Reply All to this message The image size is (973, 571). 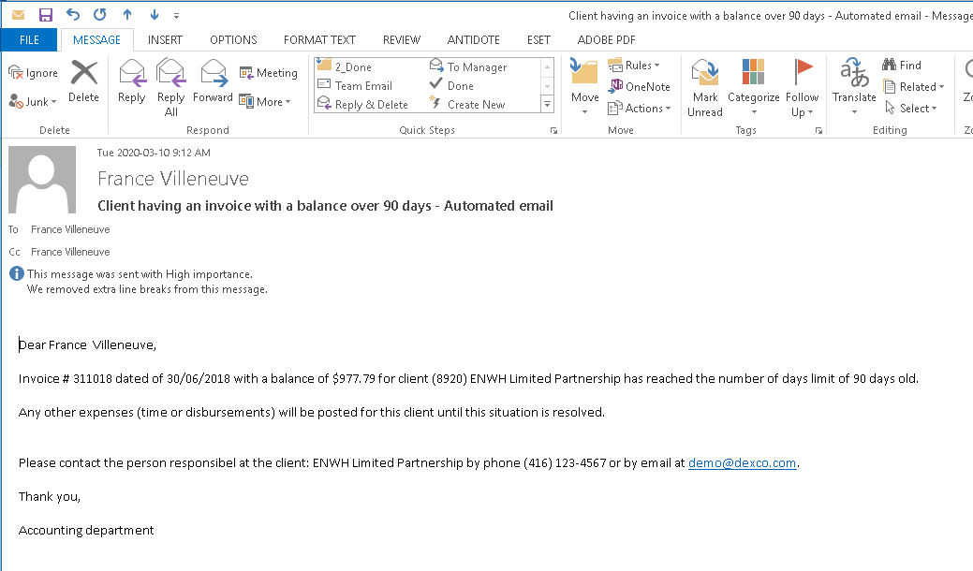click(x=170, y=87)
